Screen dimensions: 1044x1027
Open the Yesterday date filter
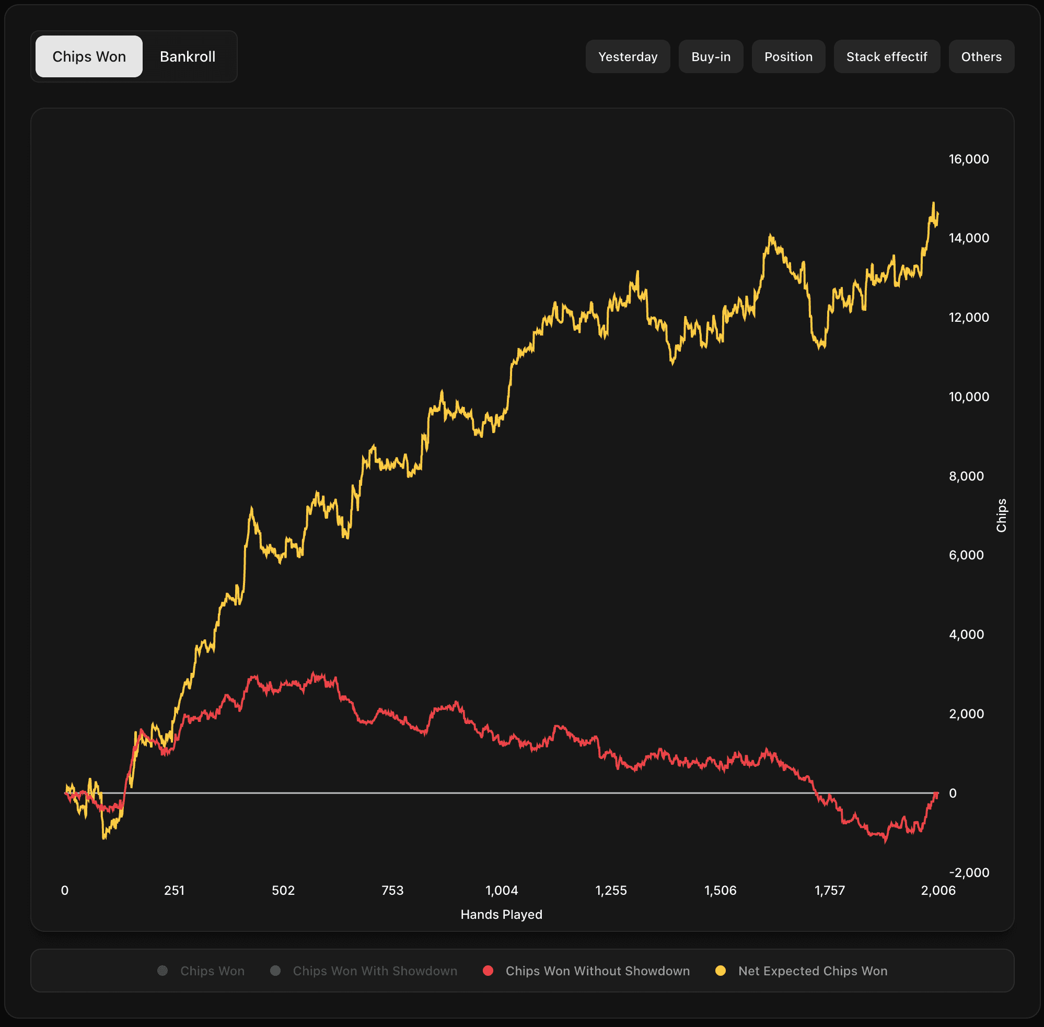[x=628, y=56]
